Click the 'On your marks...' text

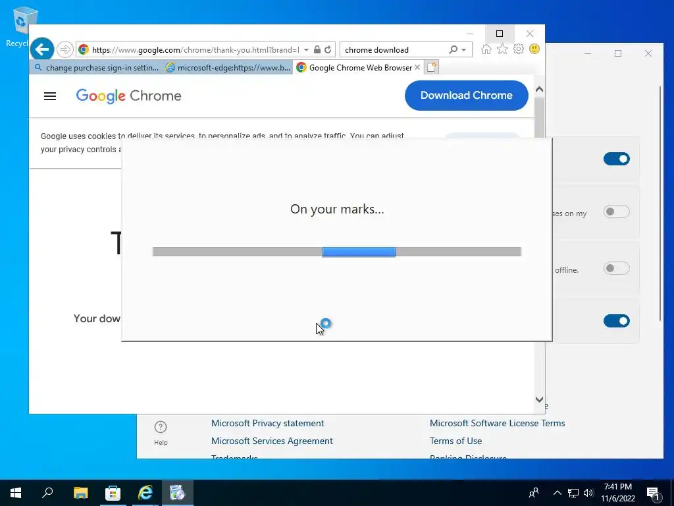click(337, 209)
